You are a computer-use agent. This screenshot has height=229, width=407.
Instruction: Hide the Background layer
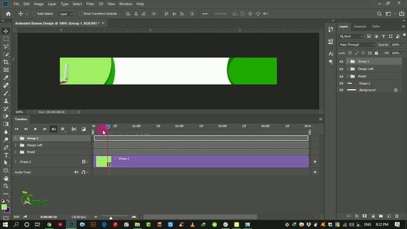[x=341, y=90]
